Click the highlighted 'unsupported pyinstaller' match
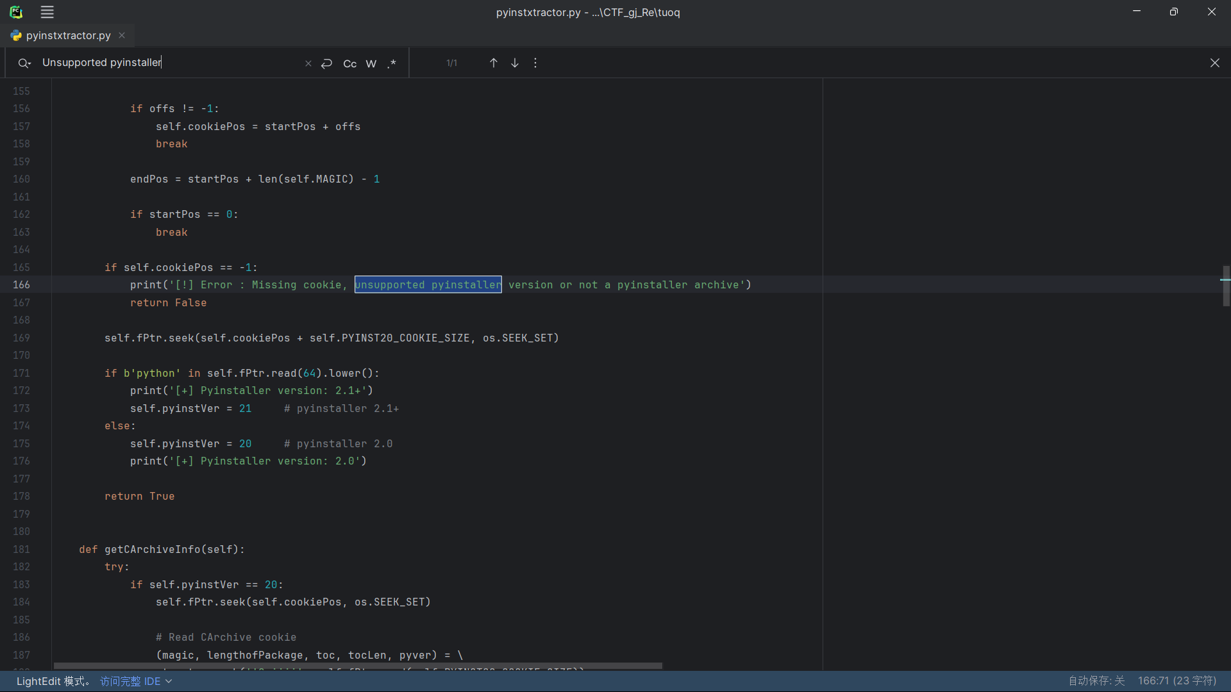Viewport: 1231px width, 692px height. pyautogui.click(x=428, y=284)
